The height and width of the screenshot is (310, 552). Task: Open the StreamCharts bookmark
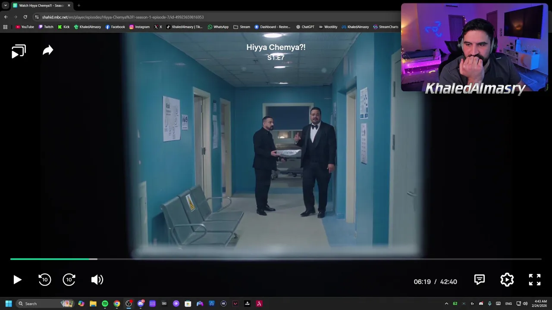tap(386, 27)
